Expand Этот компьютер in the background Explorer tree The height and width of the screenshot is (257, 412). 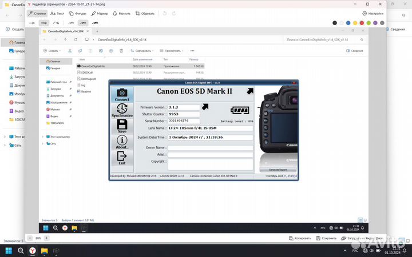pyautogui.click(x=5, y=136)
